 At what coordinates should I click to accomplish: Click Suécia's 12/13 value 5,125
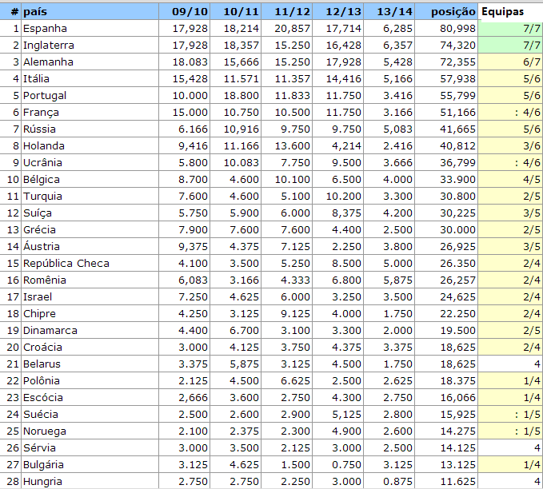346,415
